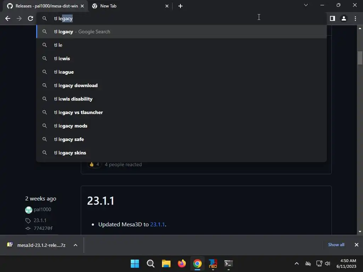Image resolution: width=363 pixels, height=272 pixels.
Task: Open the 23.1.1 Mesa3D release link
Action: pos(157,224)
